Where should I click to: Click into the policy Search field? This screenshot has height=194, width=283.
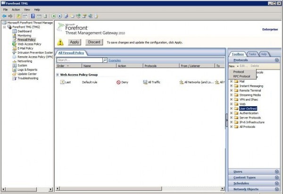[78, 60]
